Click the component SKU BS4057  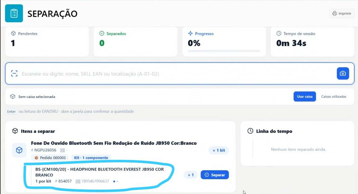pyautogui.click(x=65, y=181)
